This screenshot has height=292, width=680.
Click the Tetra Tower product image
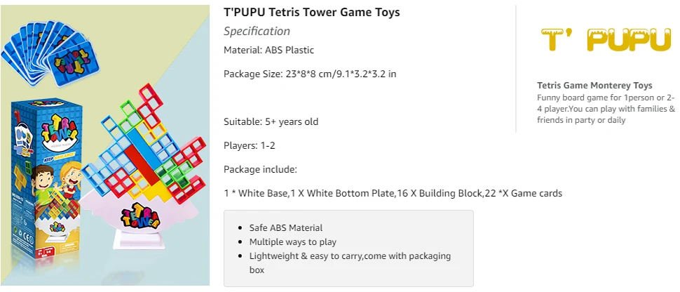coord(105,145)
